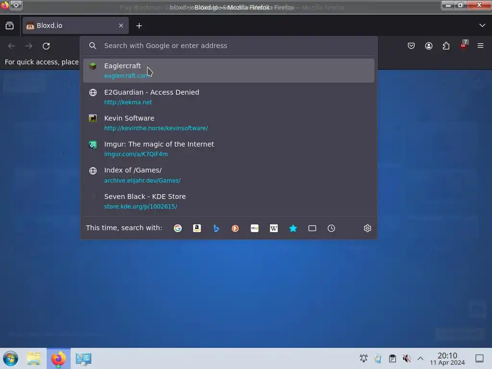Viewport: 492px width, 369px height.
Task: Open the Extensions puzzle icon
Action: click(446, 46)
